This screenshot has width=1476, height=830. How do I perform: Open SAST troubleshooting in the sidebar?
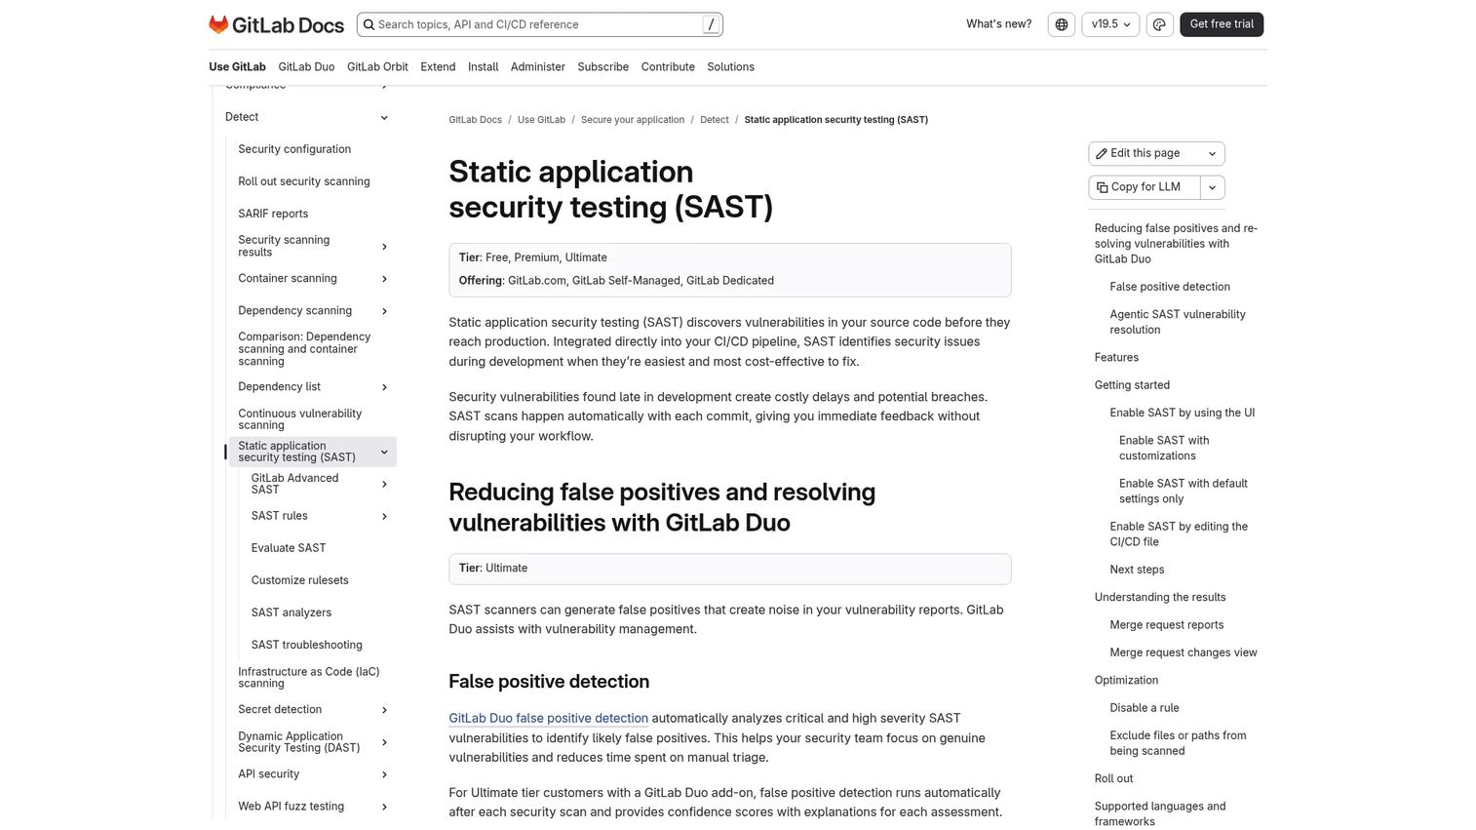coord(306,645)
